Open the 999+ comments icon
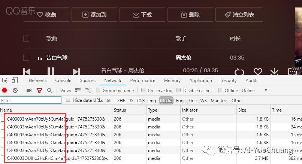302x164 pixels. 293,71
